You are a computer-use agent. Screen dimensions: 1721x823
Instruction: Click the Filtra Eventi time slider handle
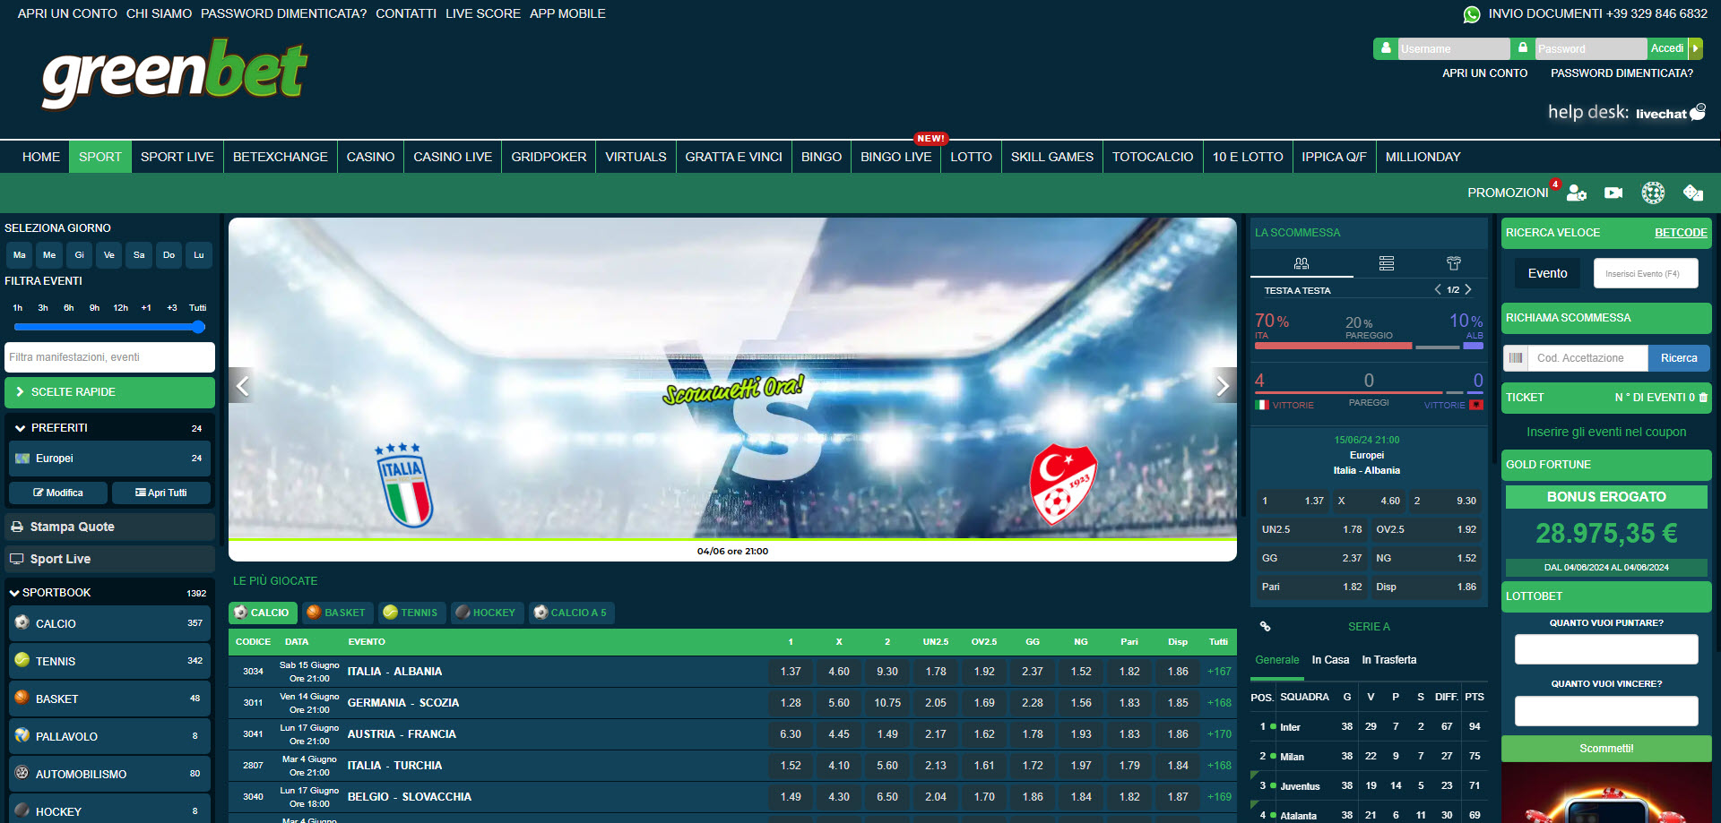point(199,327)
